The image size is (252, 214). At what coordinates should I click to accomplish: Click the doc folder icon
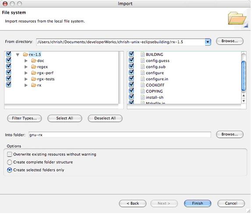point(34,61)
